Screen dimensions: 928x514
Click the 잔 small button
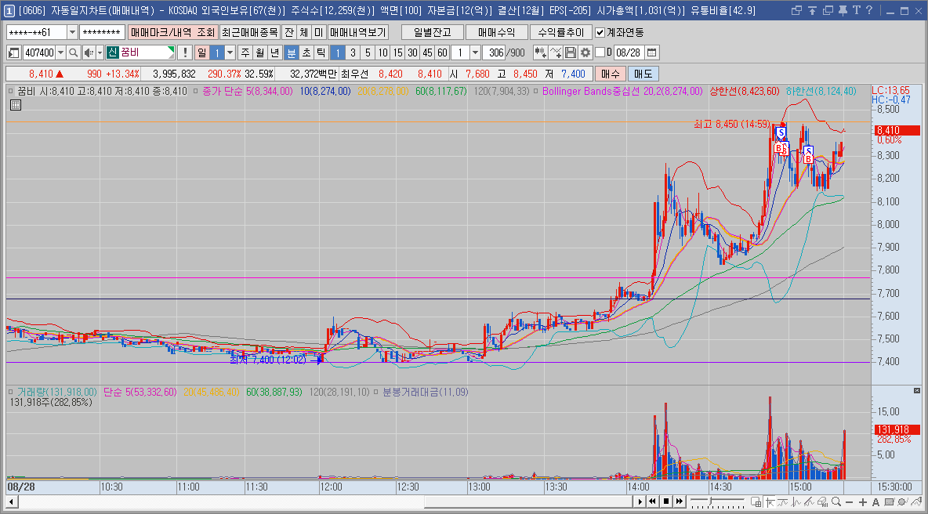288,33
